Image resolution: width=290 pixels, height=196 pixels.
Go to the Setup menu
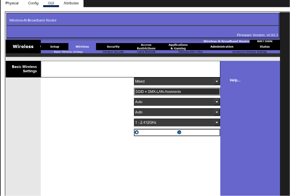click(x=55, y=47)
